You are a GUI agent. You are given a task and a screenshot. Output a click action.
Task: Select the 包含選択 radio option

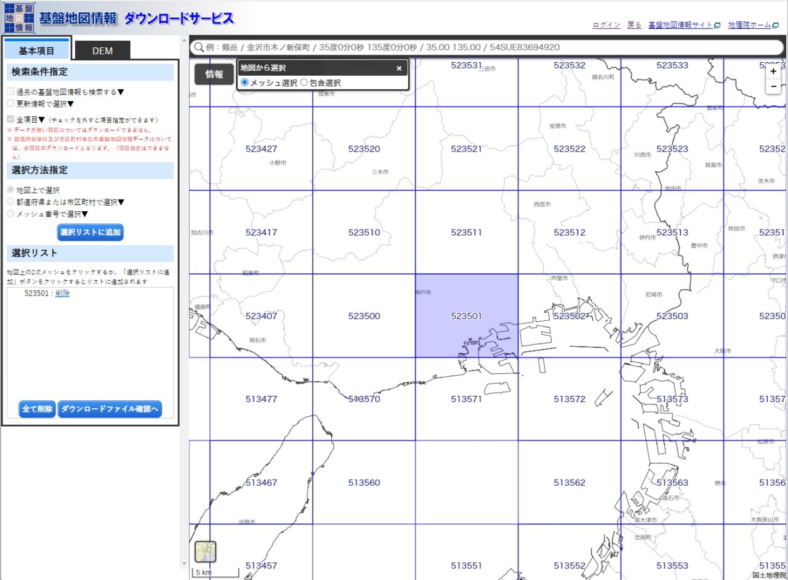(304, 83)
